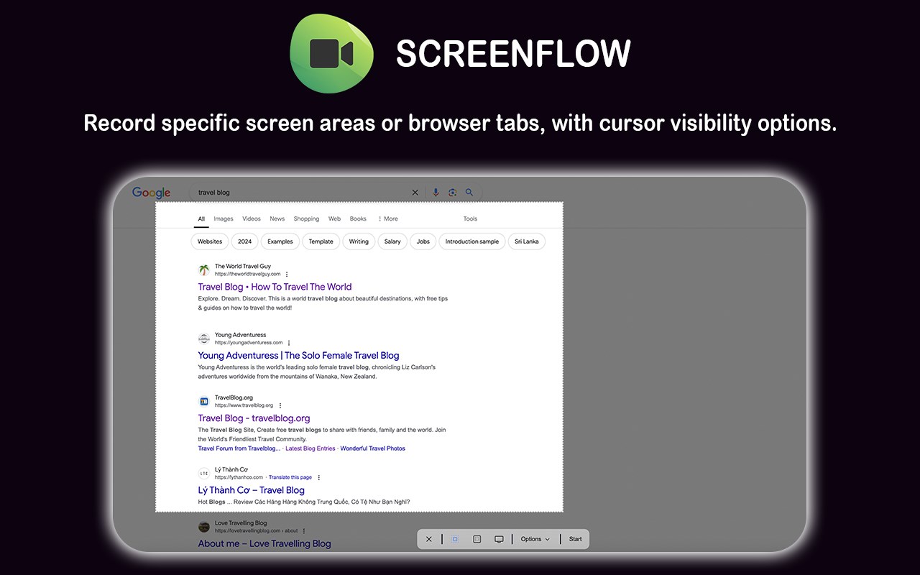Image resolution: width=920 pixels, height=575 pixels.
Task: Select the full screen display capture icon
Action: coord(499,539)
